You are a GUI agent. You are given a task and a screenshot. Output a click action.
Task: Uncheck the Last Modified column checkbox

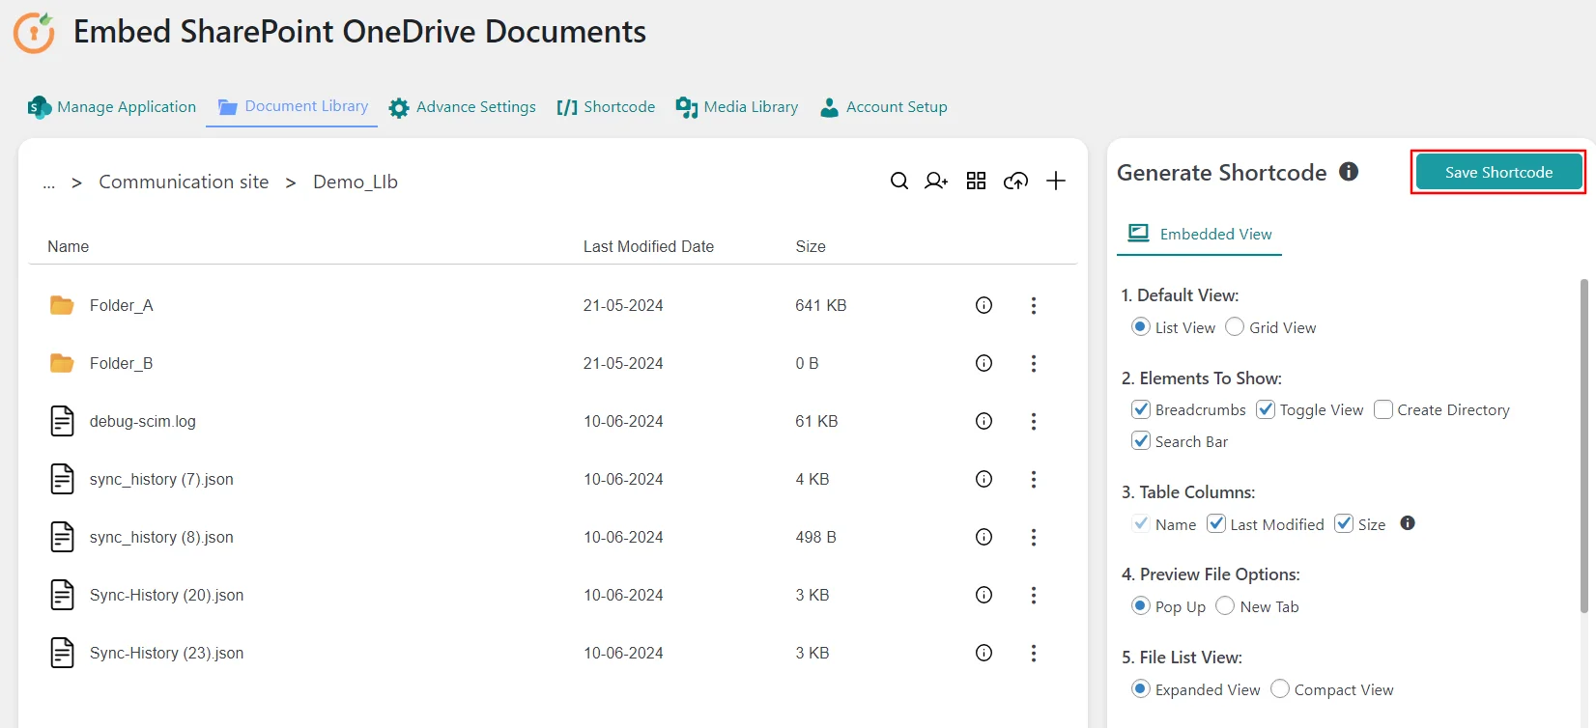[x=1216, y=523]
